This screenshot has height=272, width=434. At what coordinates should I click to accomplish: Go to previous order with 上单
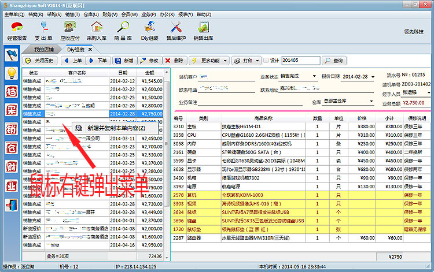coord(73,61)
